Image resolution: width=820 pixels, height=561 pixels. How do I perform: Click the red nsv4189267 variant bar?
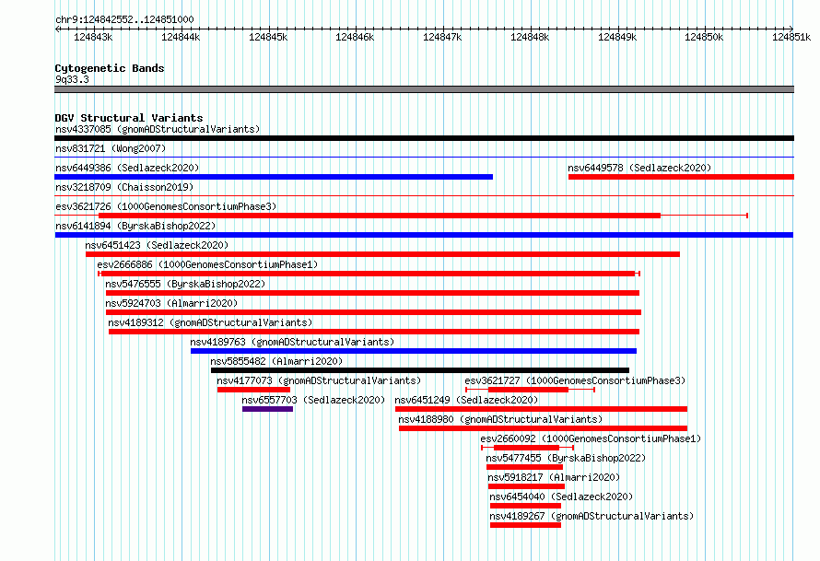pos(525,525)
